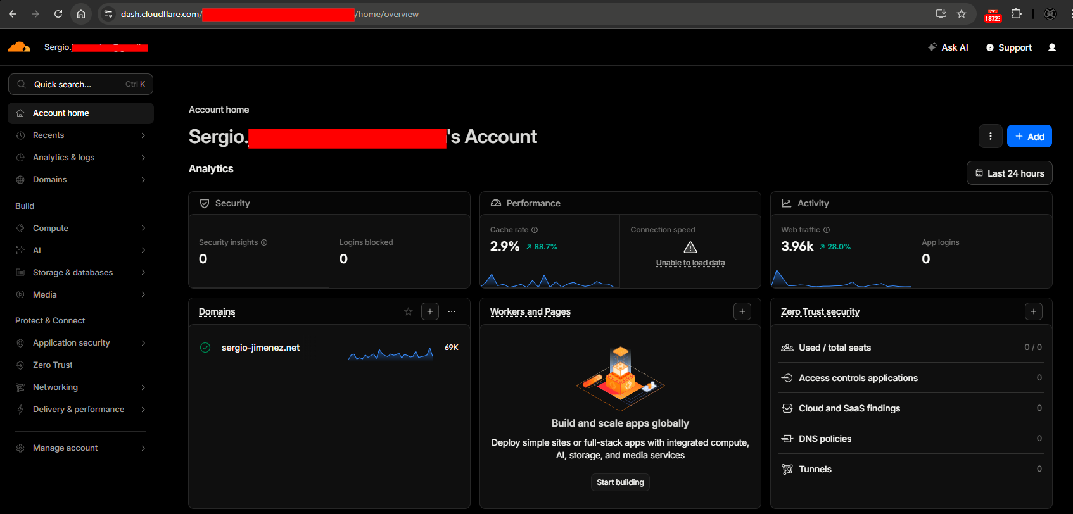Open Last 24 hours time range dropdown
Image resolution: width=1073 pixels, height=514 pixels.
pos(1010,173)
